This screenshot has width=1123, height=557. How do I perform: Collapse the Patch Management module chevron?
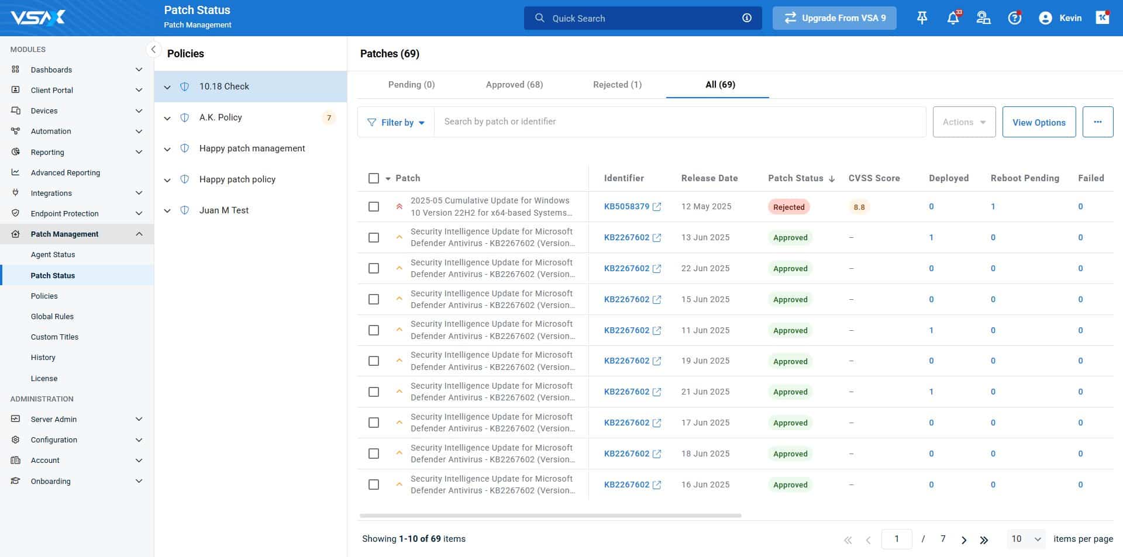[139, 234]
